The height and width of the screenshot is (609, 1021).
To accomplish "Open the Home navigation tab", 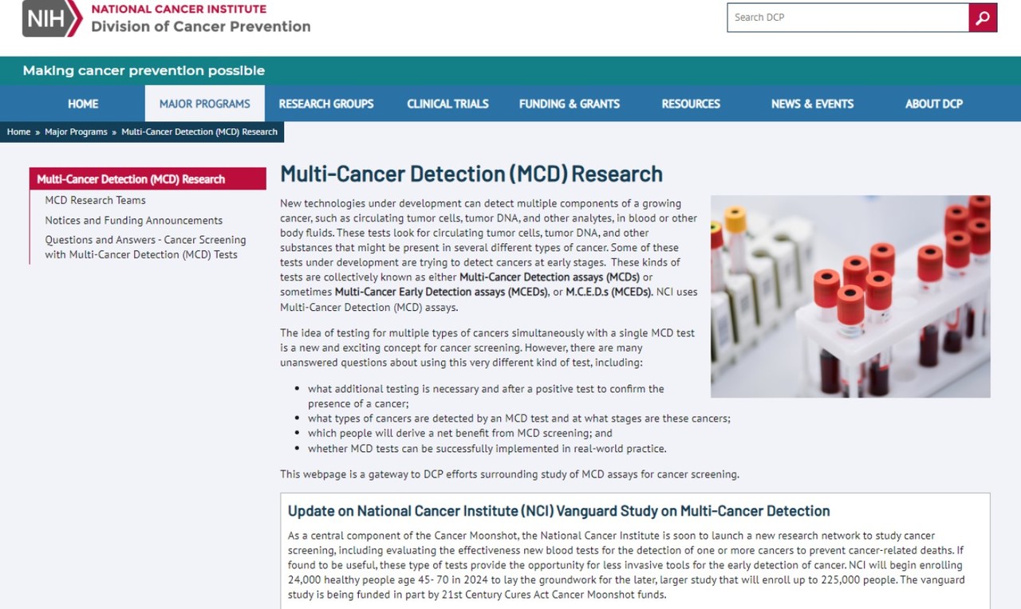I will [83, 104].
